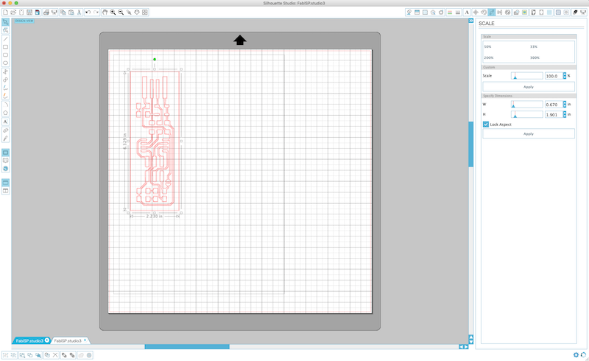Select the Eraser tool

click(6, 130)
